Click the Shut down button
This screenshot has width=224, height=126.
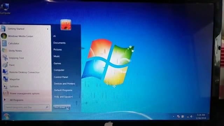[60, 107]
